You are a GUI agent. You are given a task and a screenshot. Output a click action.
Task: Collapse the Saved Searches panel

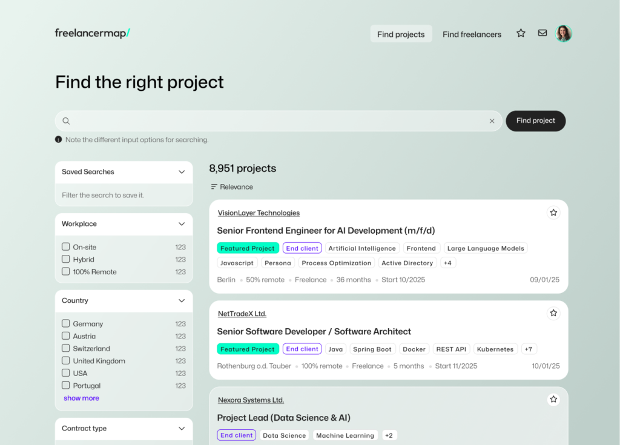(182, 172)
